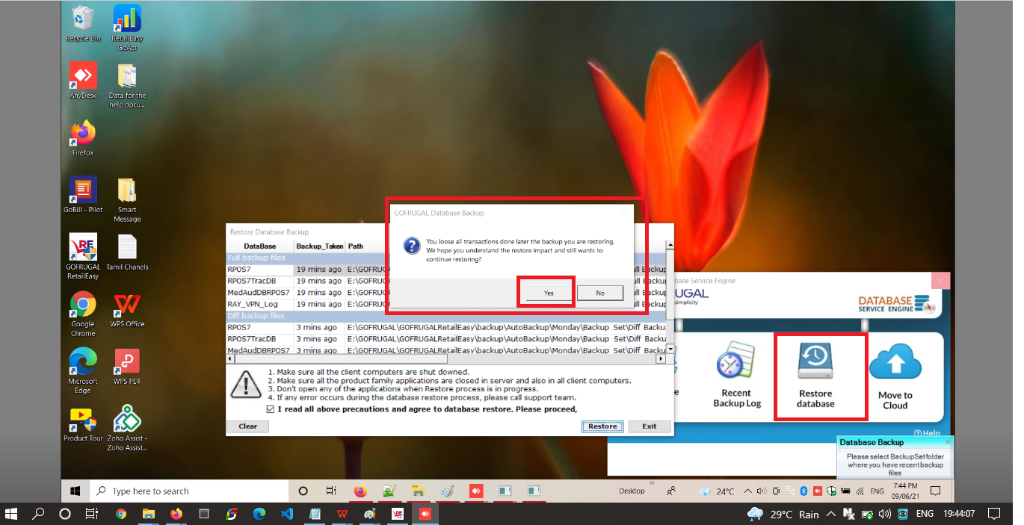Screen dimensions: 1024x525
Task: Select the RAY_VPN_Log full backup row
Action: pos(447,304)
